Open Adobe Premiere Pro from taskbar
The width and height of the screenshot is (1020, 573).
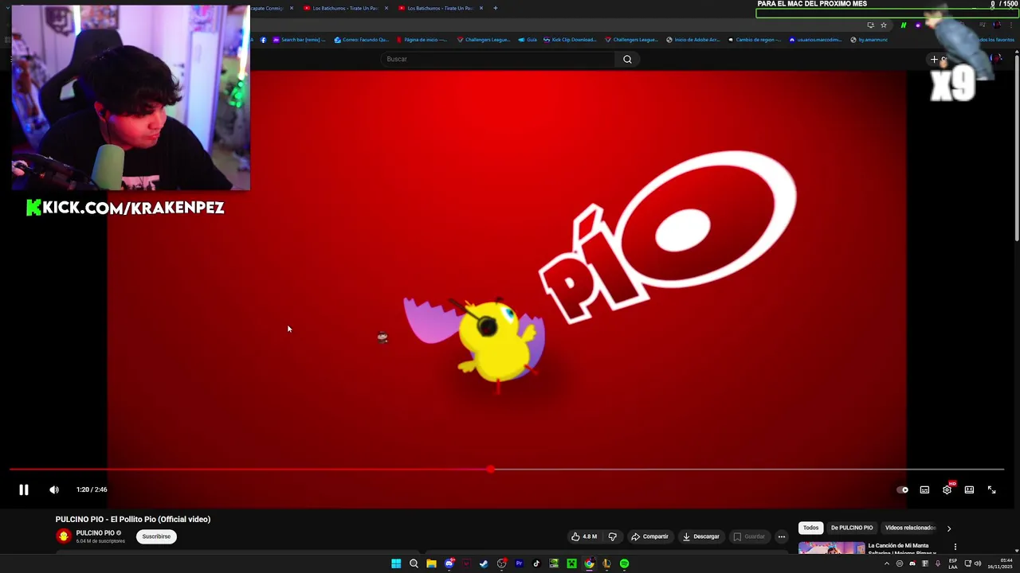tap(519, 563)
